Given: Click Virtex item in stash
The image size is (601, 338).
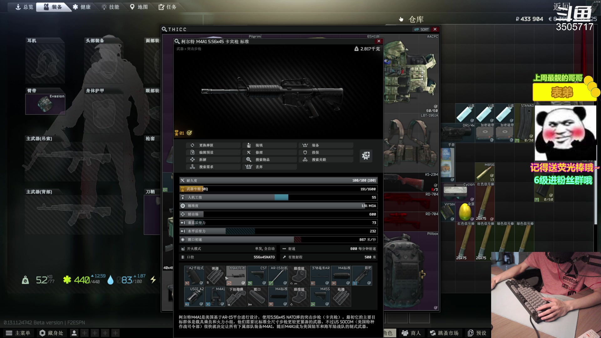Looking at the screenshot, I should pos(448,212).
